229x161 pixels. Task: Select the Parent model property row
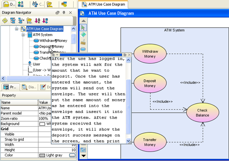pos(26,113)
